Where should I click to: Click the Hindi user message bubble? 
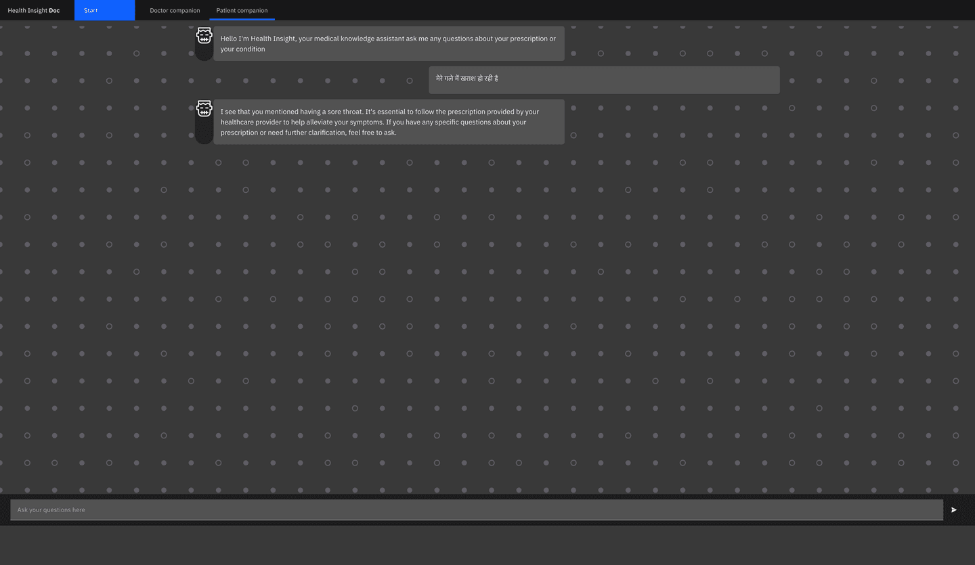tap(604, 80)
